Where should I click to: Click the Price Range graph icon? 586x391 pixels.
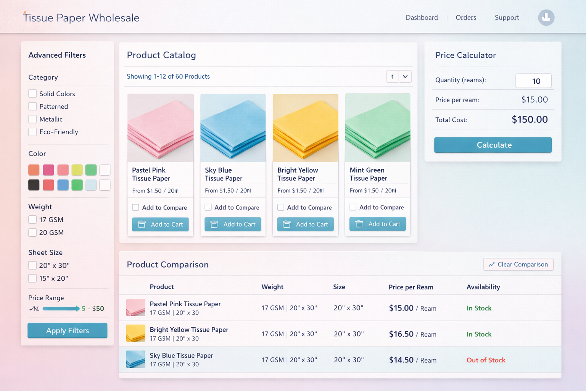34,309
